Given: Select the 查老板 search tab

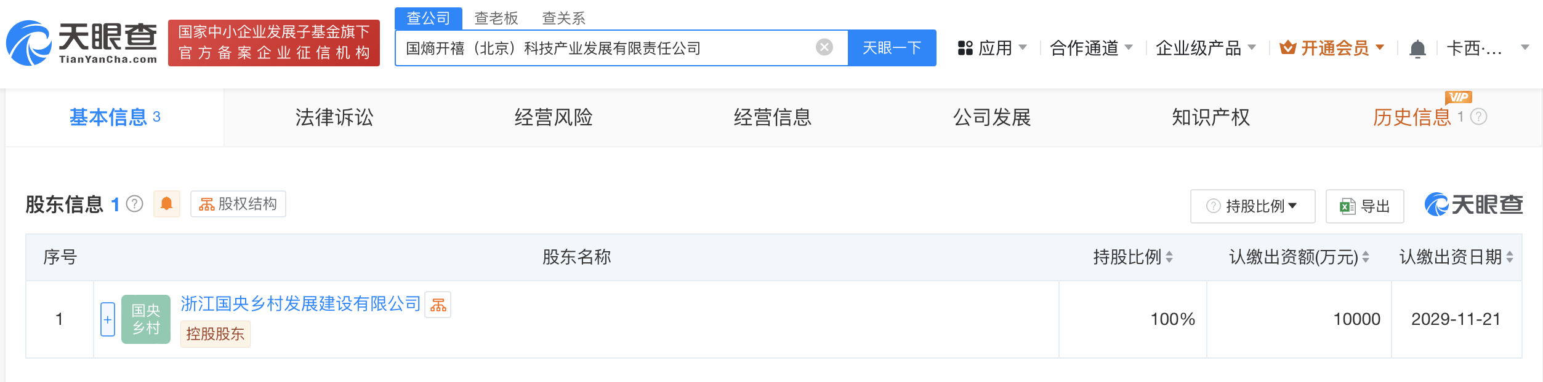Looking at the screenshot, I should click(x=496, y=18).
